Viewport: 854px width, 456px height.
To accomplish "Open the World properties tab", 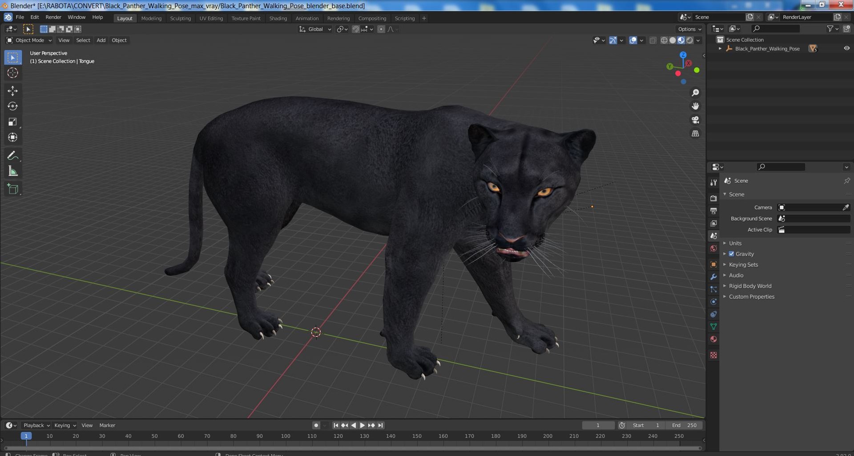I will (x=713, y=248).
